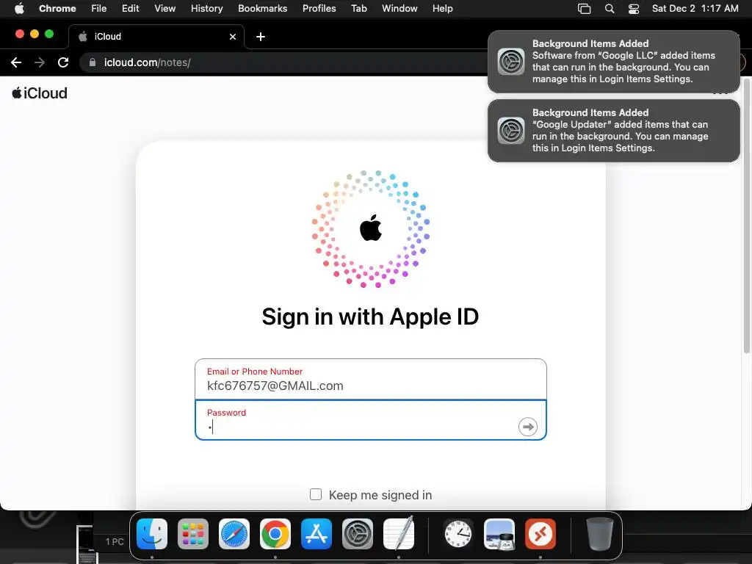The image size is (752, 564).
Task: Open the Tab menu
Action: tap(358, 8)
